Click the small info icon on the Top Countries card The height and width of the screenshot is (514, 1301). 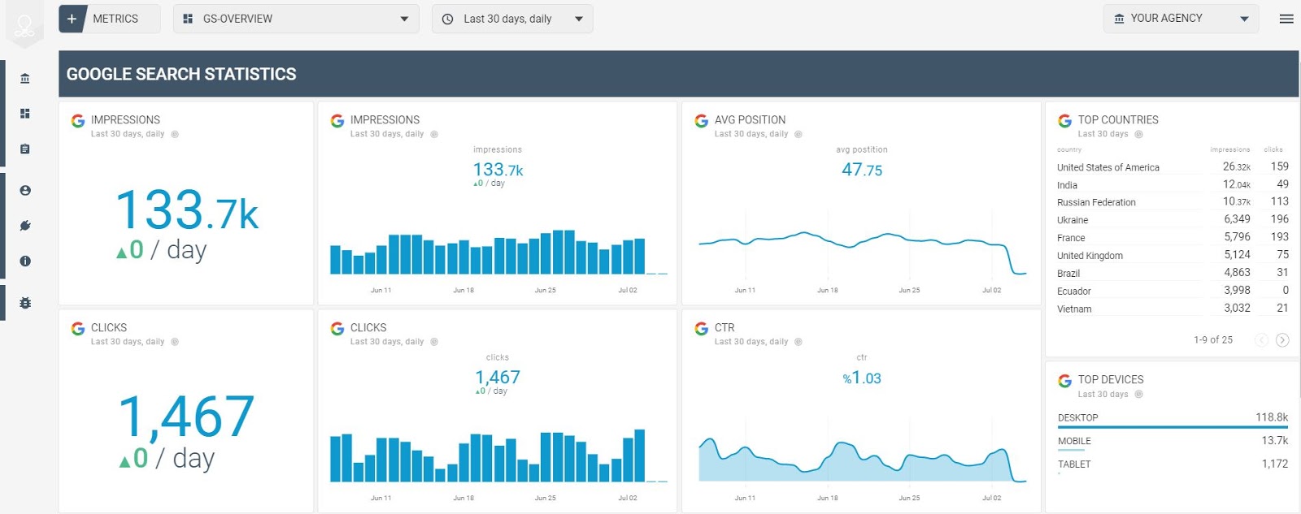1139,134
